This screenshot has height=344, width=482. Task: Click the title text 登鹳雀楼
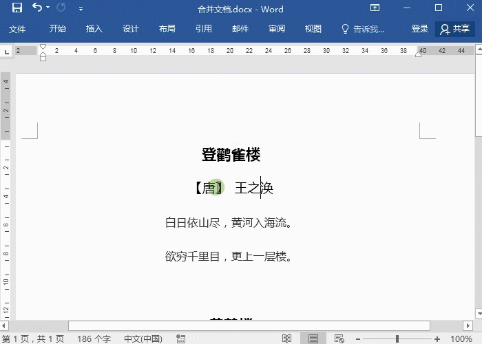pos(231,155)
